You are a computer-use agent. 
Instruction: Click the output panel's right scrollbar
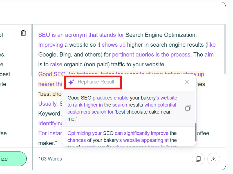(225, 49)
